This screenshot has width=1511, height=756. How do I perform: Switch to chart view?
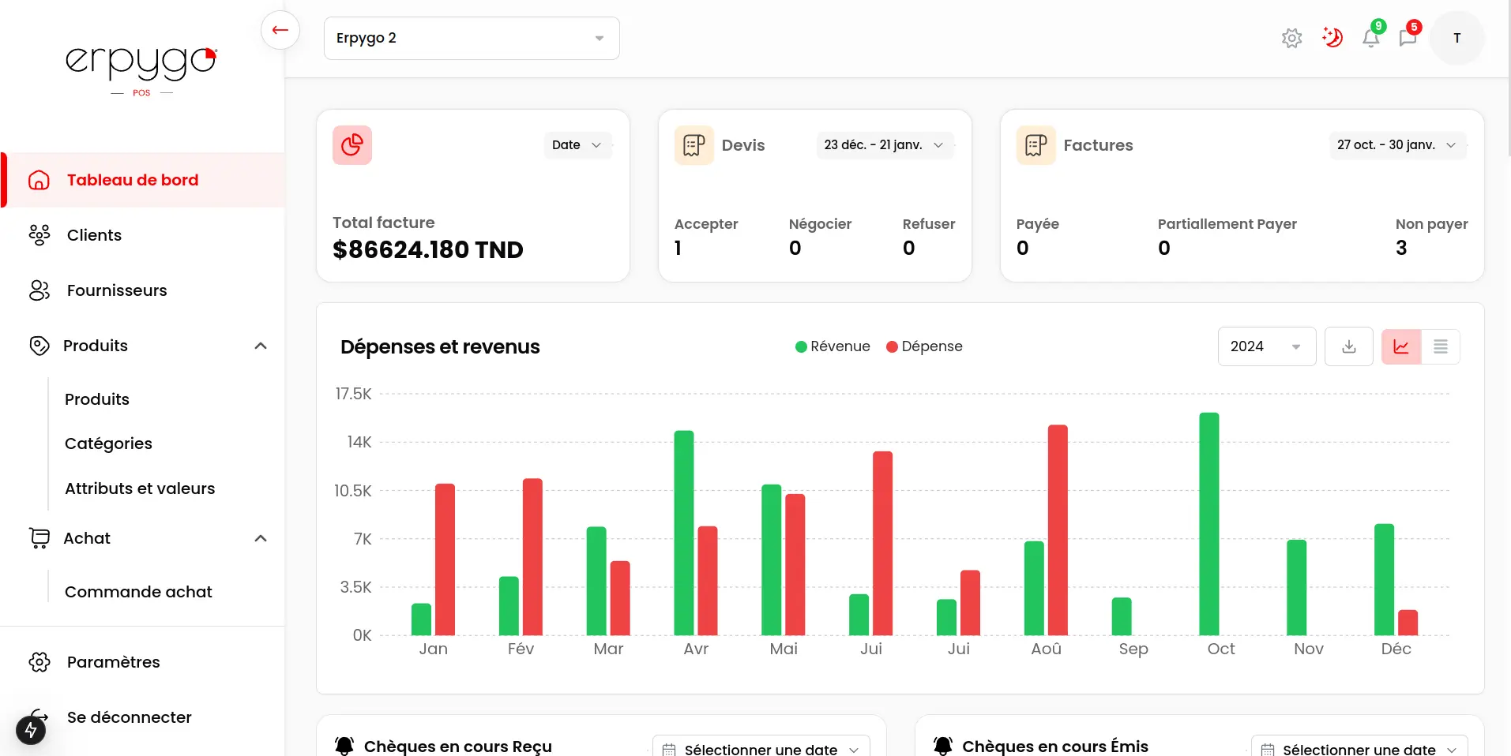(1401, 346)
